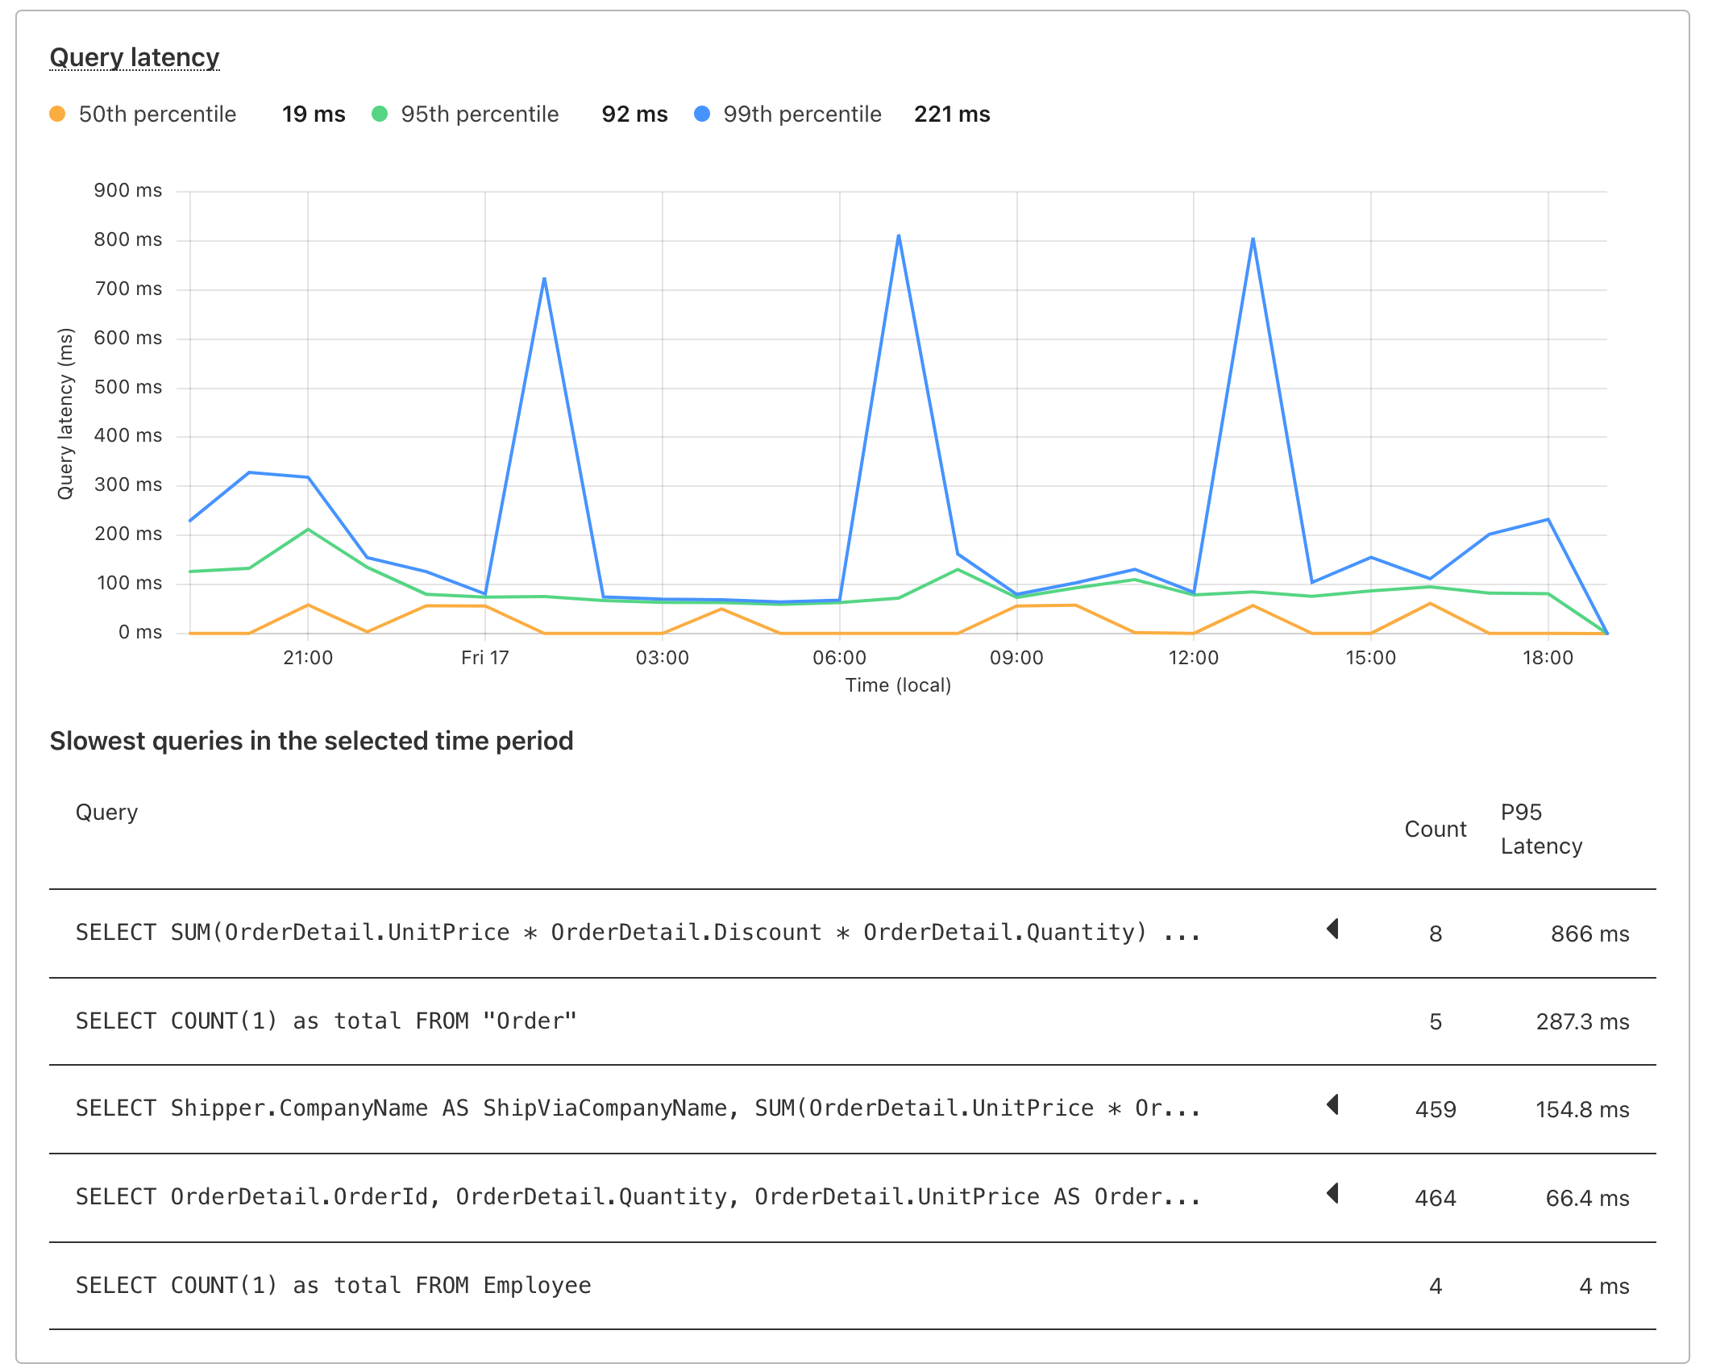Click the Query latency heading

click(x=135, y=57)
